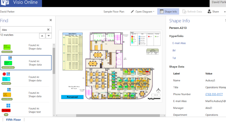Click the 12 matches count text
Screen dimensions: 226x122
pos(7,35)
